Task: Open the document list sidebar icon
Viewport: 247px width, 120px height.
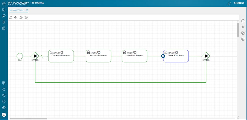Action: pyautogui.click(x=4, y=28)
